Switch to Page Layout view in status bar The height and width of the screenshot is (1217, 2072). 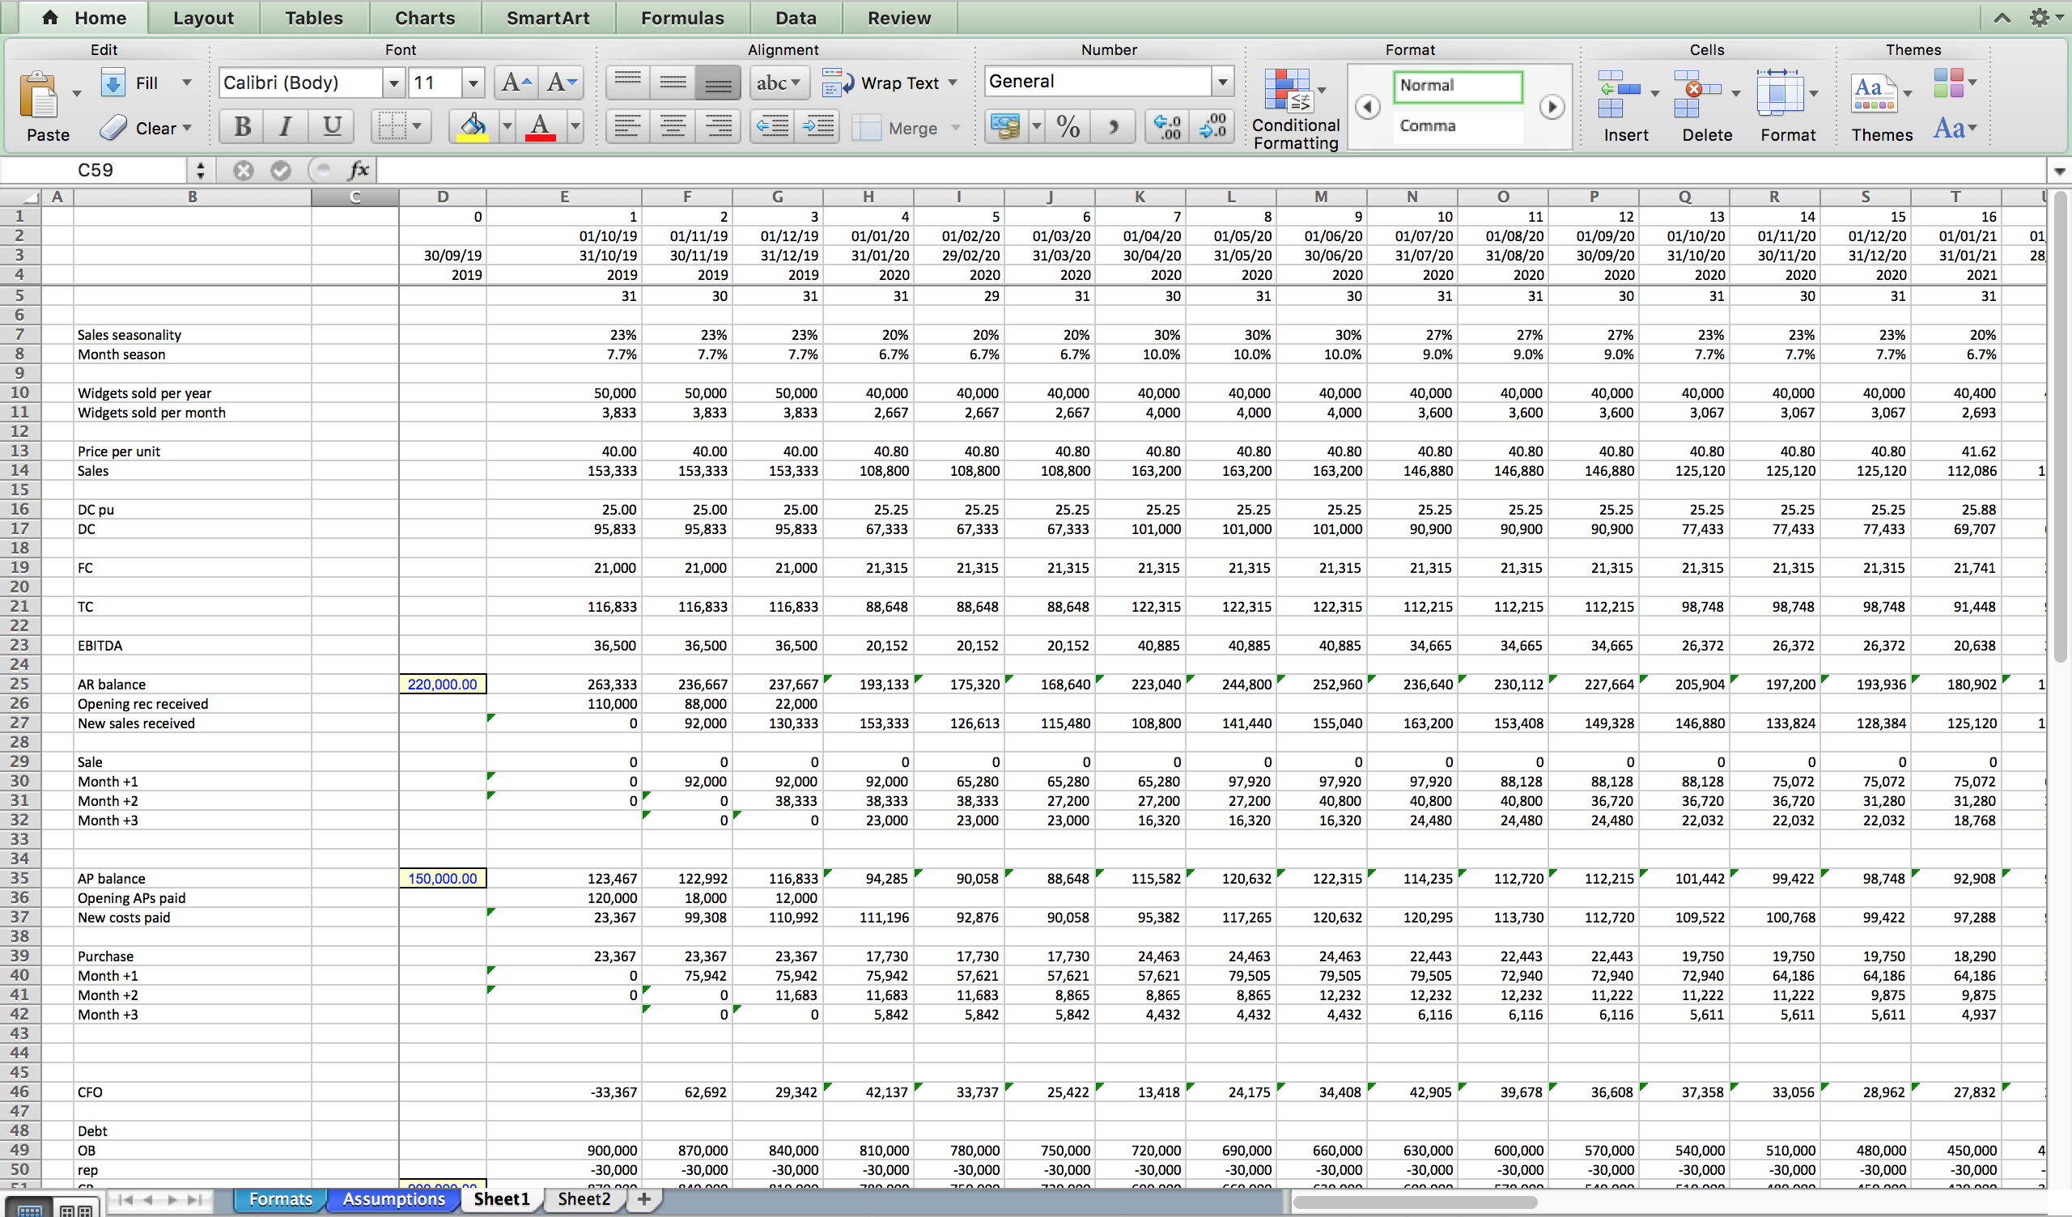[x=76, y=1210]
